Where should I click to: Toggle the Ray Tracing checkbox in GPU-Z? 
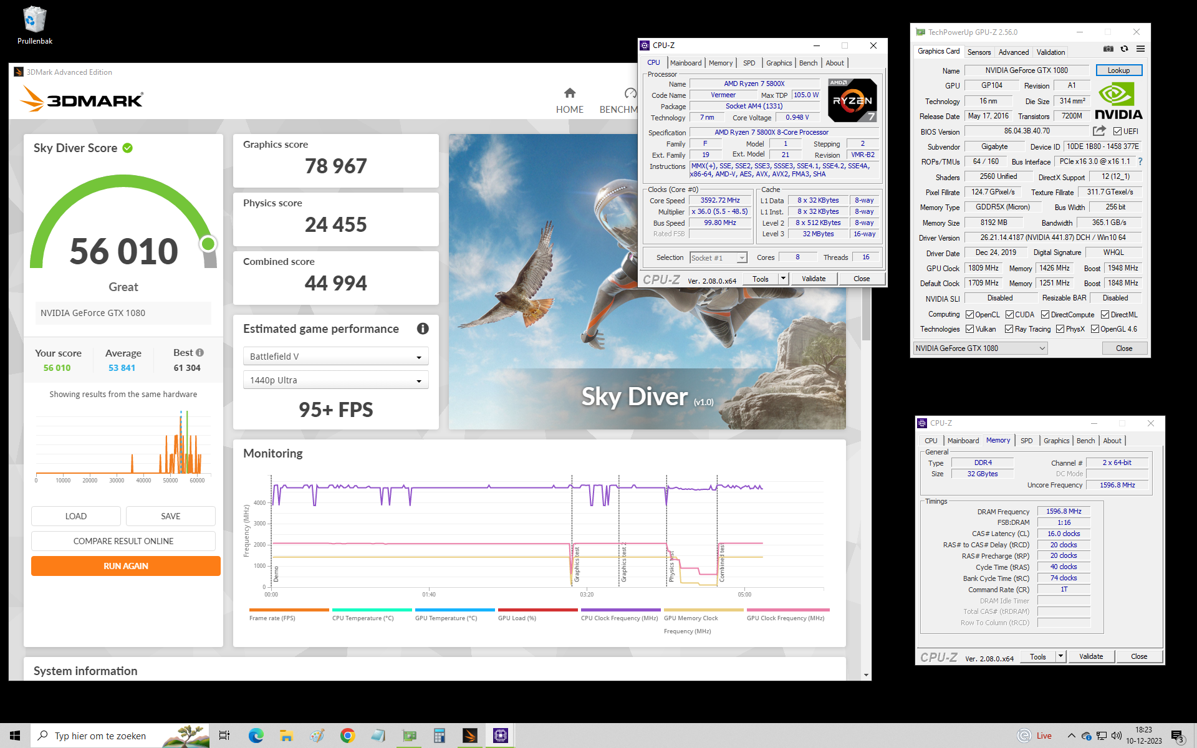pyautogui.click(x=1009, y=329)
